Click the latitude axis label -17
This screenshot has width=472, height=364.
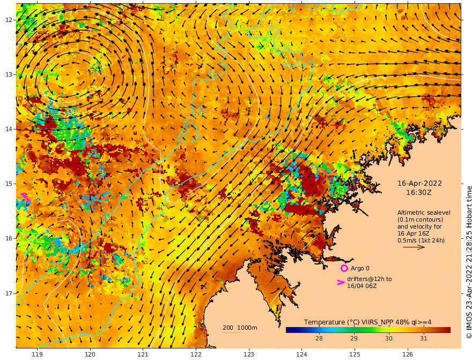point(9,293)
